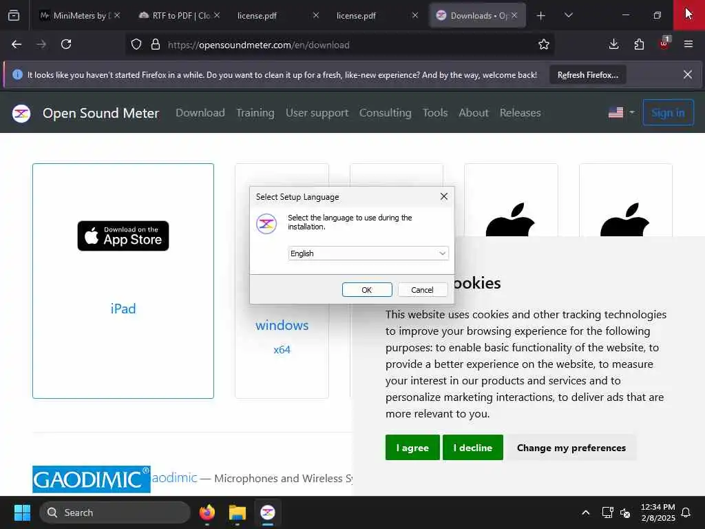Screen dimensions: 705x529
Task: Click Change my preferences button
Action: click(x=571, y=448)
